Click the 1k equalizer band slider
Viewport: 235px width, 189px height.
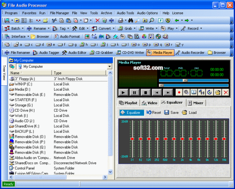(174, 139)
